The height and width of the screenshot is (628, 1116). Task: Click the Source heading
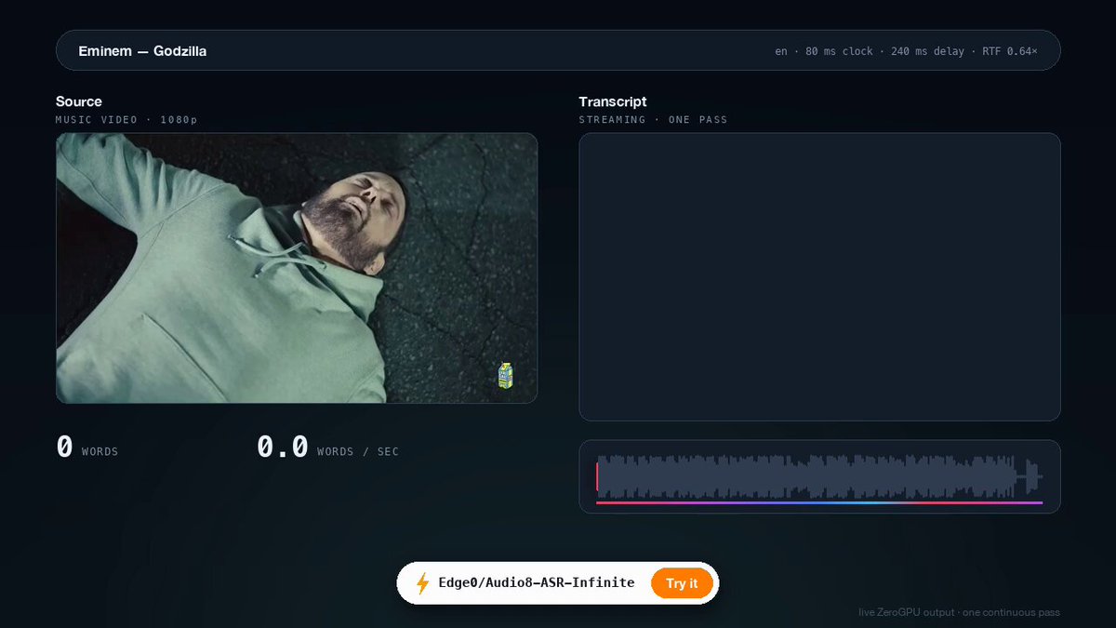79,101
